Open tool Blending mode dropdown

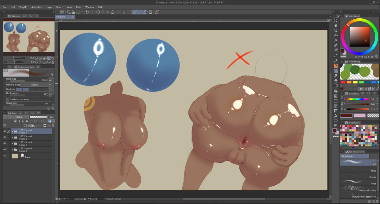(x=36, y=85)
